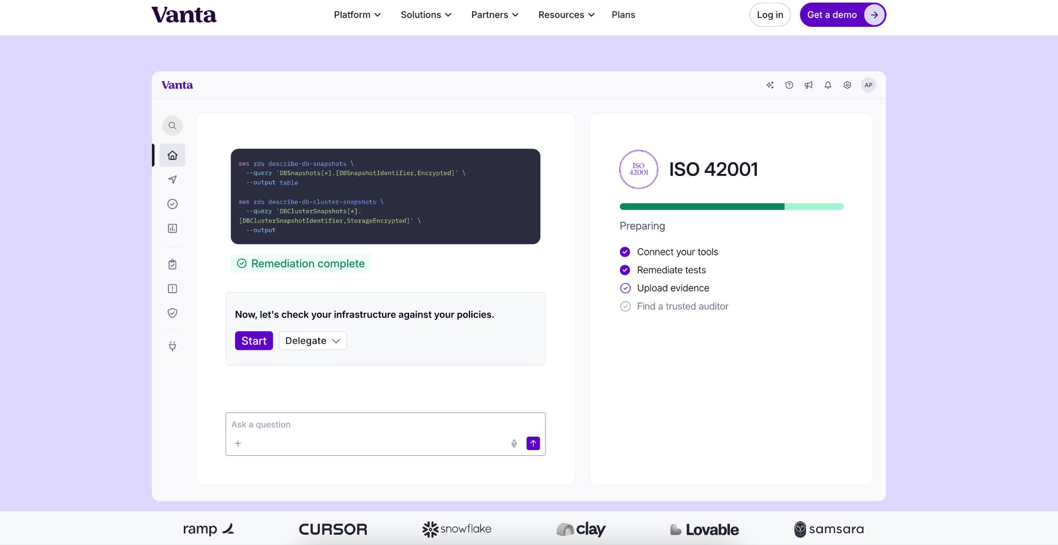This screenshot has height=545, width=1058.
Task: Open the search icon in the app sidebar
Action: (x=173, y=126)
